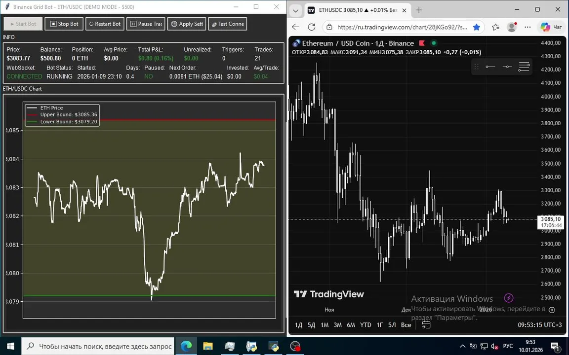This screenshot has width=569, height=355.
Task: Run Test Connection in the Grid Bot
Action: pos(228,24)
